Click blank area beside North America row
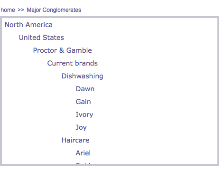Viewport: 224px width, 172px height. 134,25
